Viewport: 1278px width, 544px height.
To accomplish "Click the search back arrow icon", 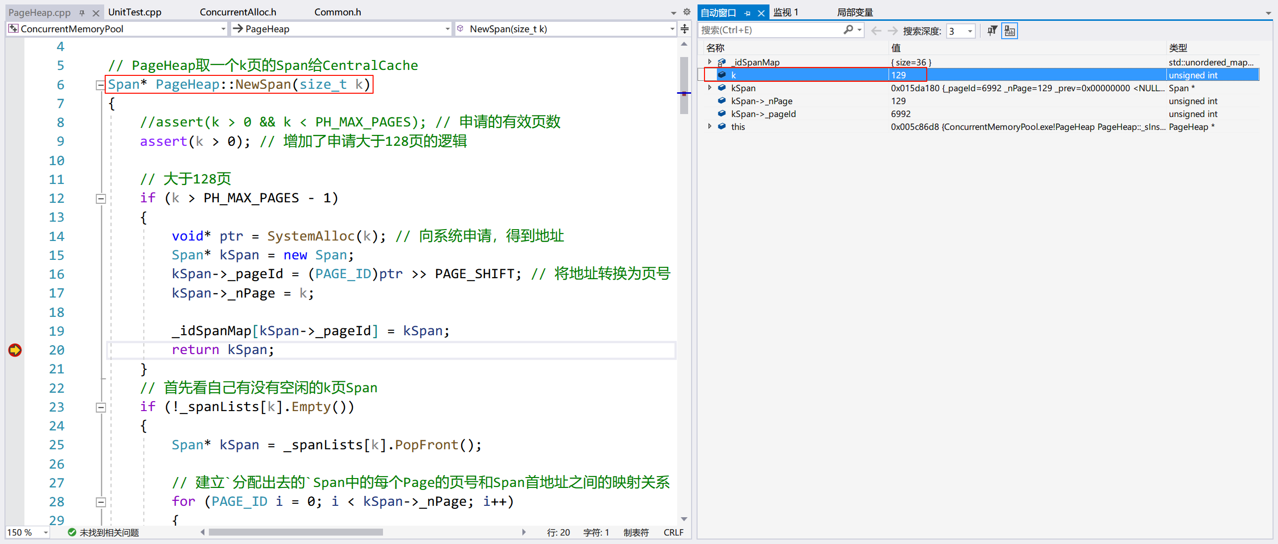I will 876,31.
